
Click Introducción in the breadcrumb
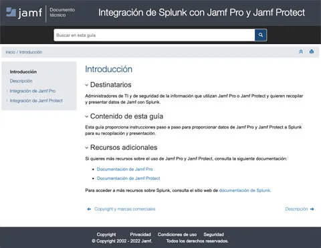pyautogui.click(x=31, y=52)
